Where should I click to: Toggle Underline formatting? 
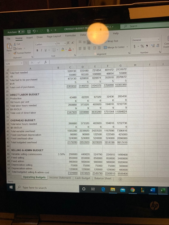tap(45, 50)
